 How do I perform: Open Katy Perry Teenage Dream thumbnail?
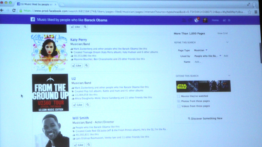point(49,53)
